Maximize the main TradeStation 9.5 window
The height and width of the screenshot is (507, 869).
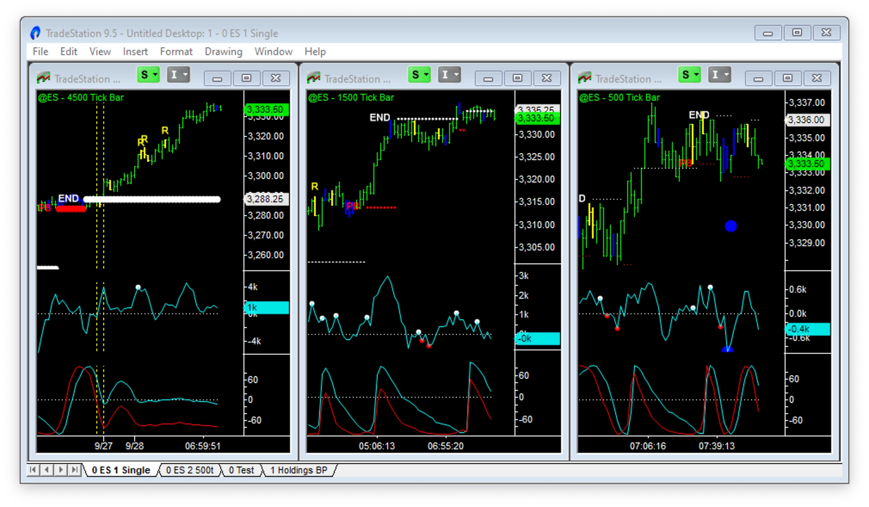(x=797, y=33)
